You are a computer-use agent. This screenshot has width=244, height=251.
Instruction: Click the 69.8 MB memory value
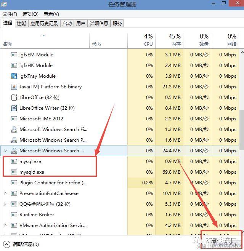[172, 172]
